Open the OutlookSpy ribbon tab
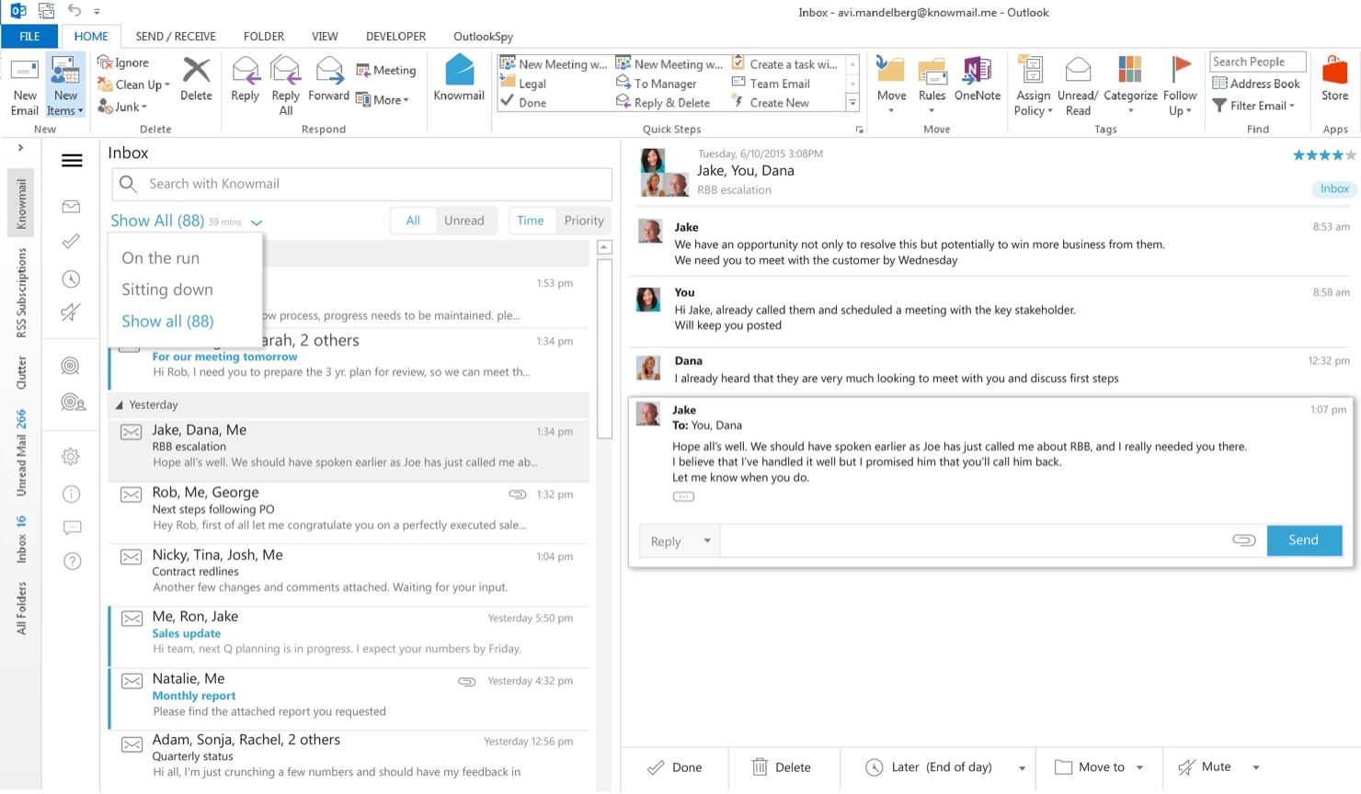This screenshot has width=1361, height=794. (483, 36)
